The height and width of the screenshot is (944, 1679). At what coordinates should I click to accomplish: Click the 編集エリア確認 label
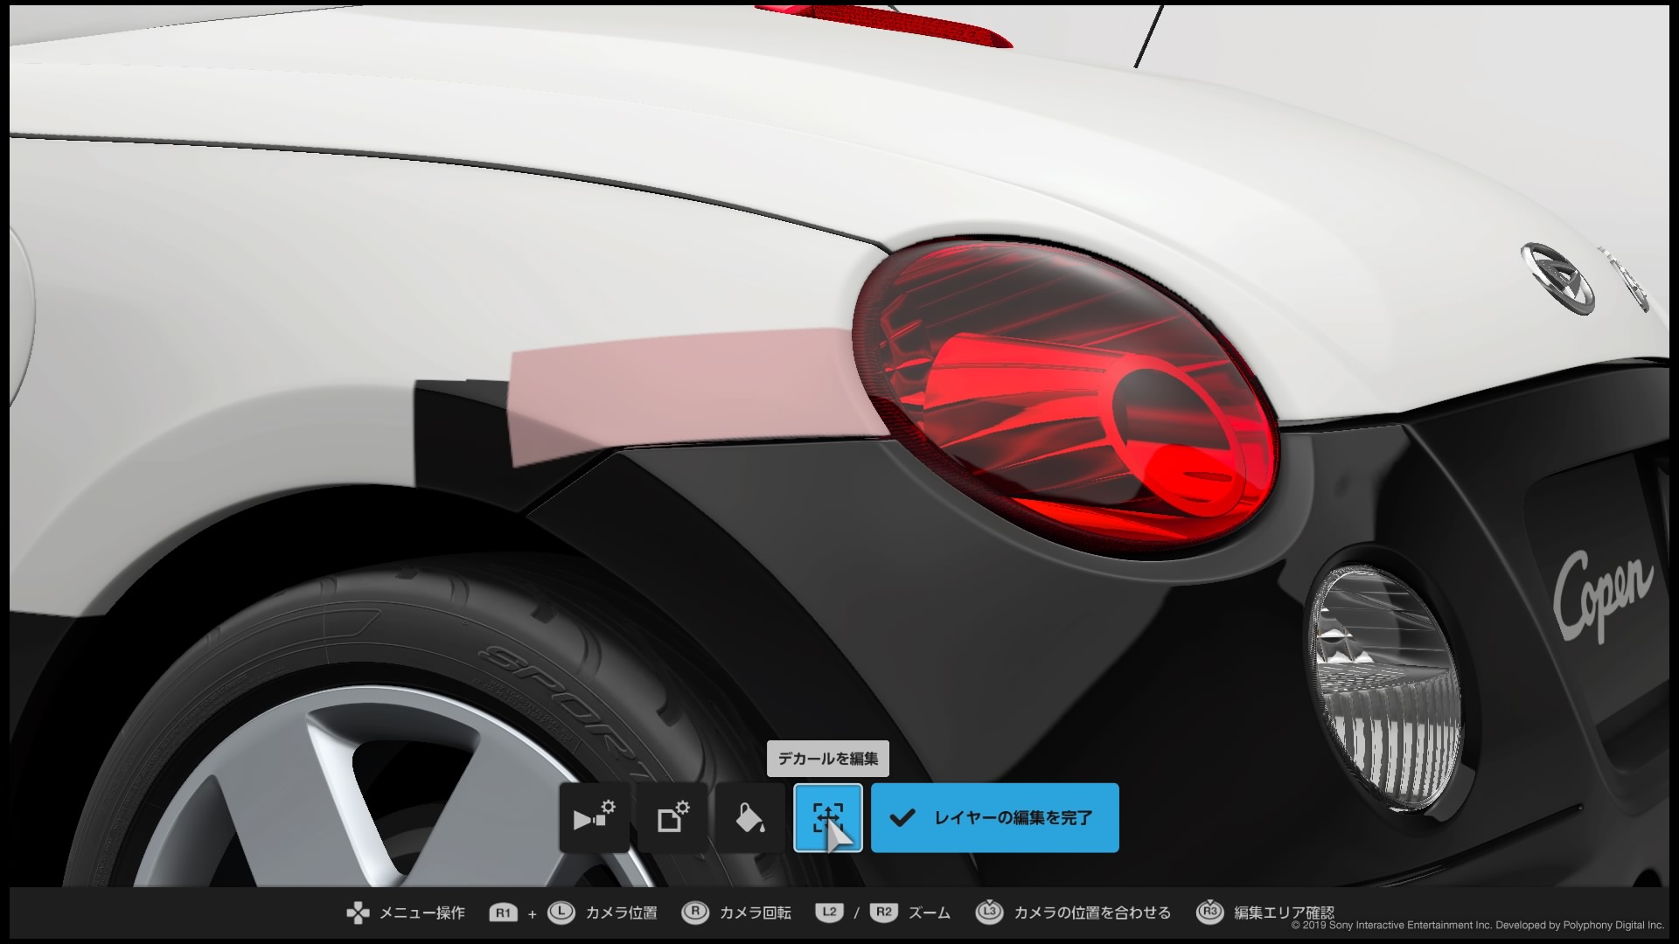[1284, 913]
